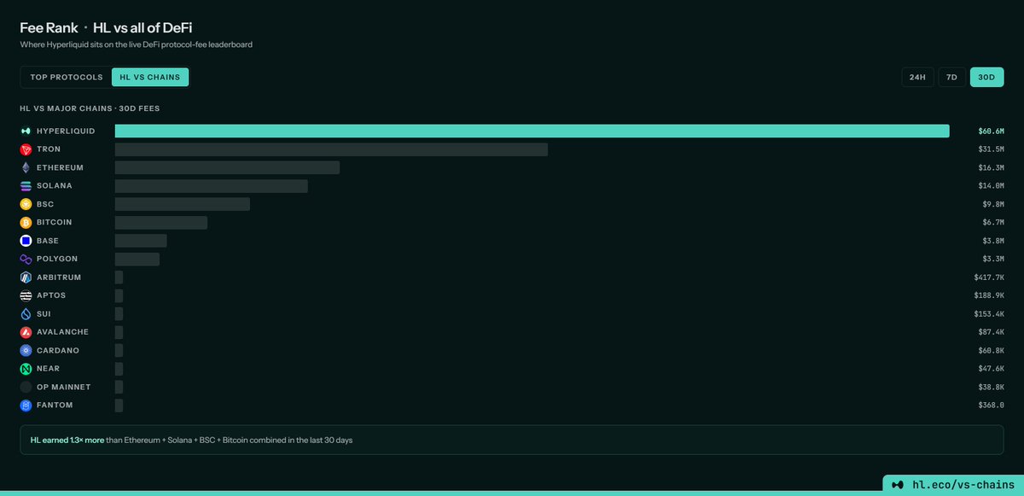Click the Tron chain icon
Image resolution: width=1024 pixels, height=496 pixels.
(26, 149)
